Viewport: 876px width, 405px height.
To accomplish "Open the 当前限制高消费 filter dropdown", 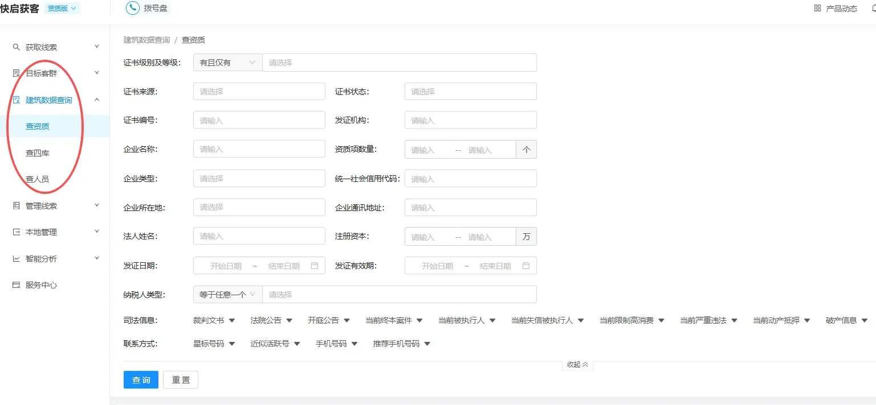I will point(632,320).
